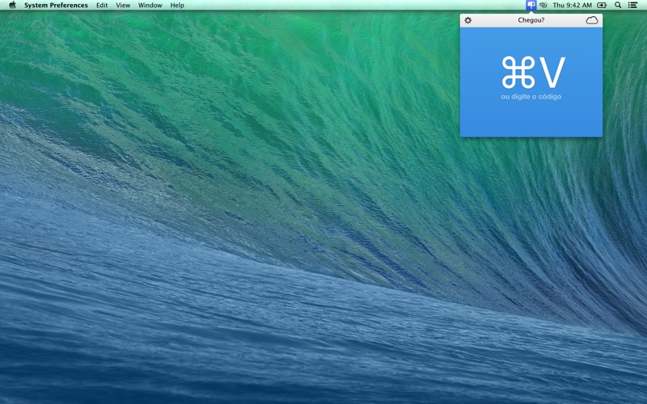Viewport: 647px width, 404px height.
Task: Click the ⌘V paste prompt
Action: tap(533, 73)
